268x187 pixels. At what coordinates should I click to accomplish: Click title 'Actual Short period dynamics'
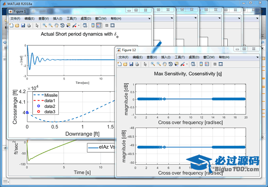(72, 34)
